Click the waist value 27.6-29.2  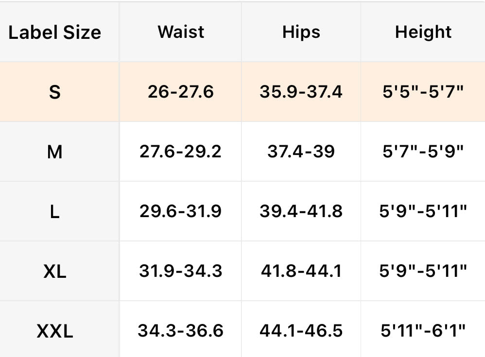pos(181,152)
